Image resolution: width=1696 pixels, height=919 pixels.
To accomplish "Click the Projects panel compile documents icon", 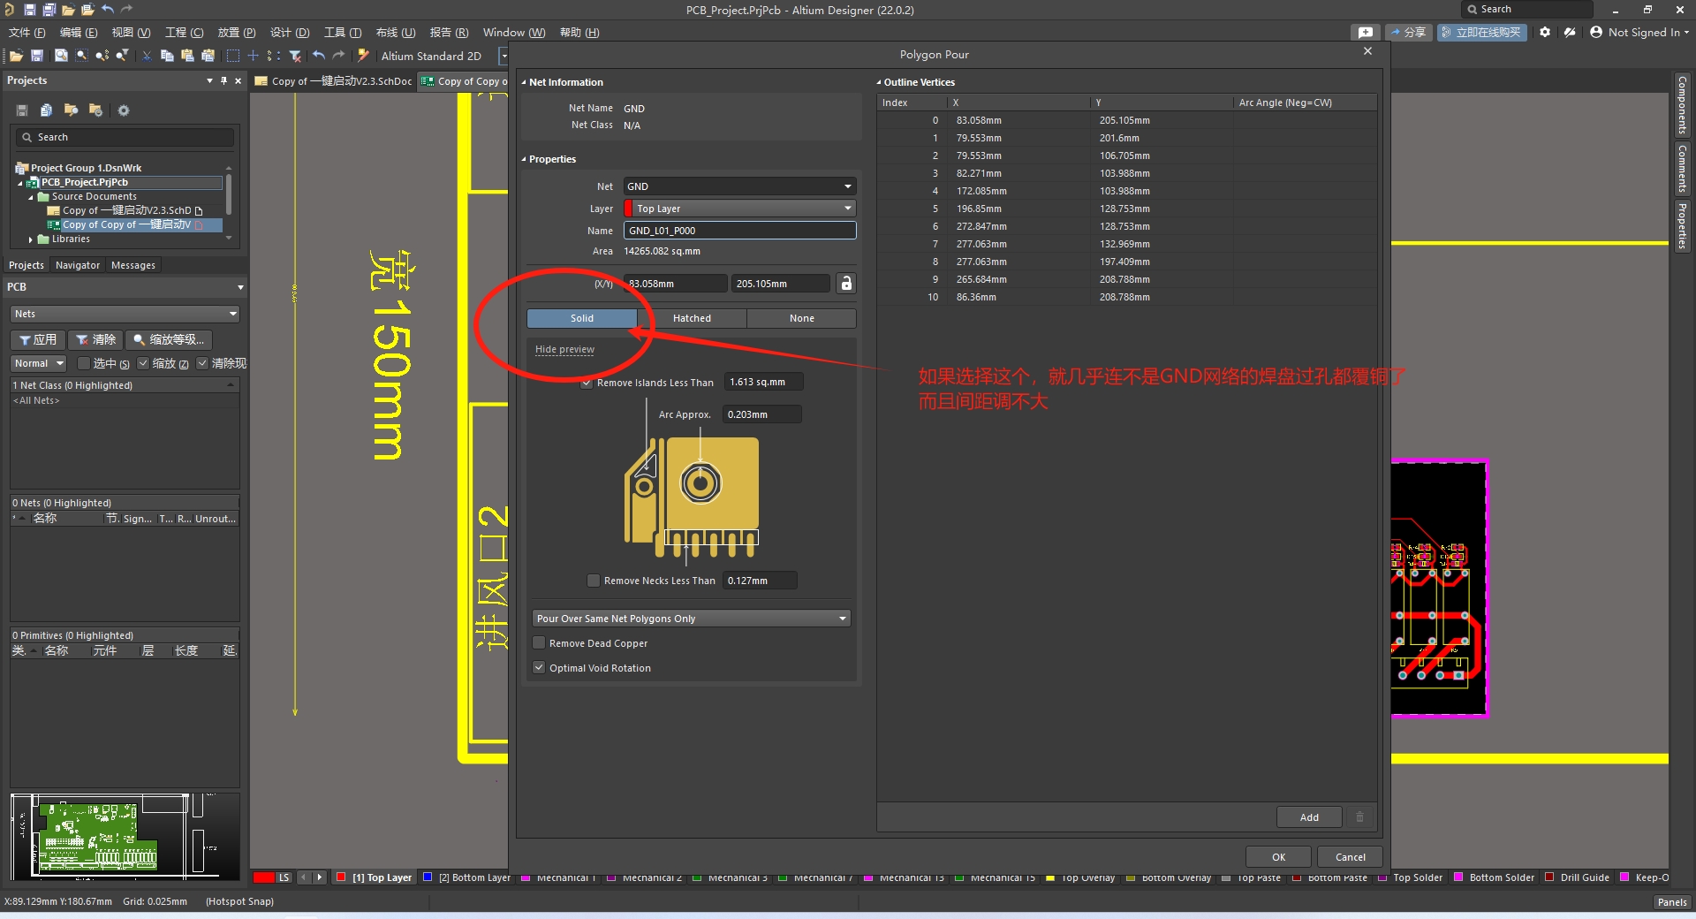I will pyautogui.click(x=47, y=110).
